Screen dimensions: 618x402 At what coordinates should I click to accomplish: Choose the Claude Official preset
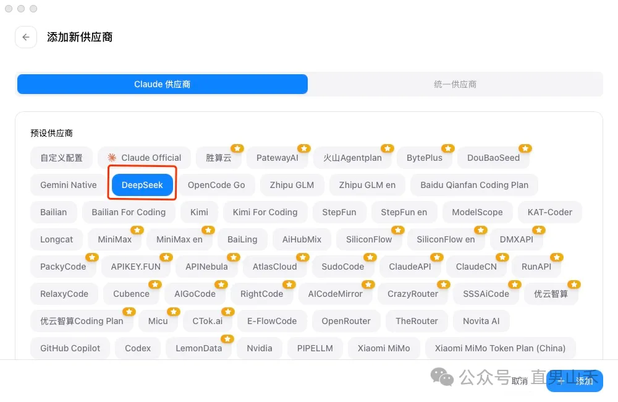(144, 158)
